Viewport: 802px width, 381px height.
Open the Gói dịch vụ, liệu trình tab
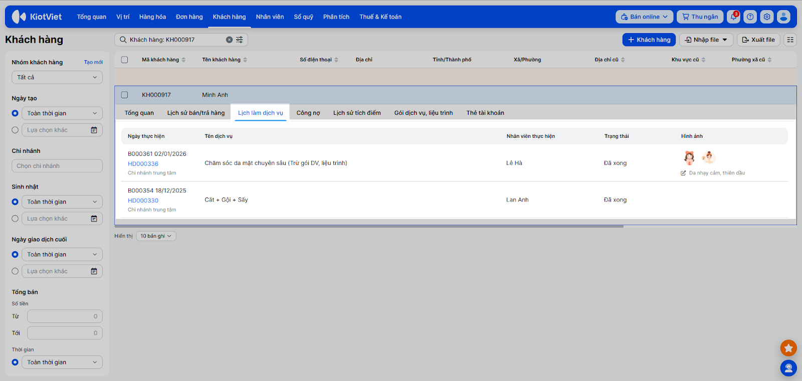[424, 113]
